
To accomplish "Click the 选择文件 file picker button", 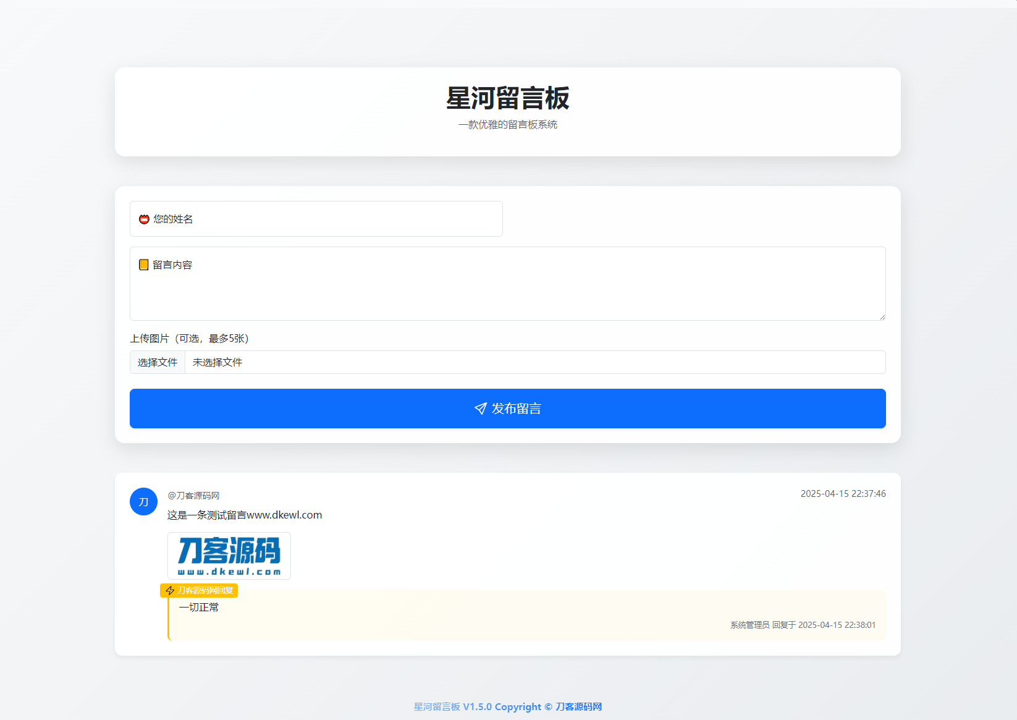I will coord(157,362).
